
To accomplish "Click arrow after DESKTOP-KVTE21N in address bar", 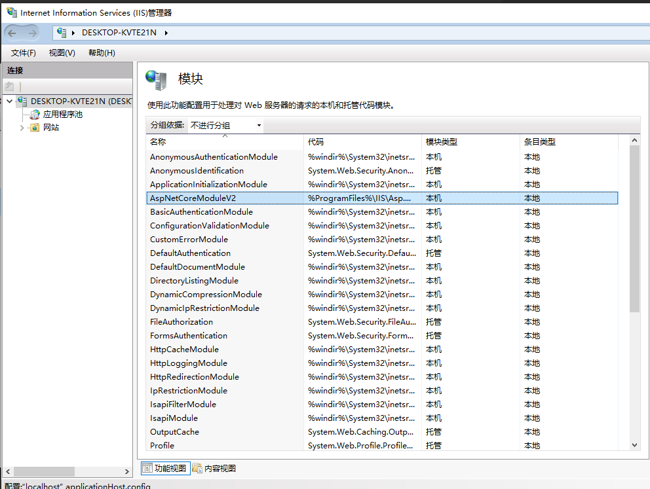I will (166, 33).
